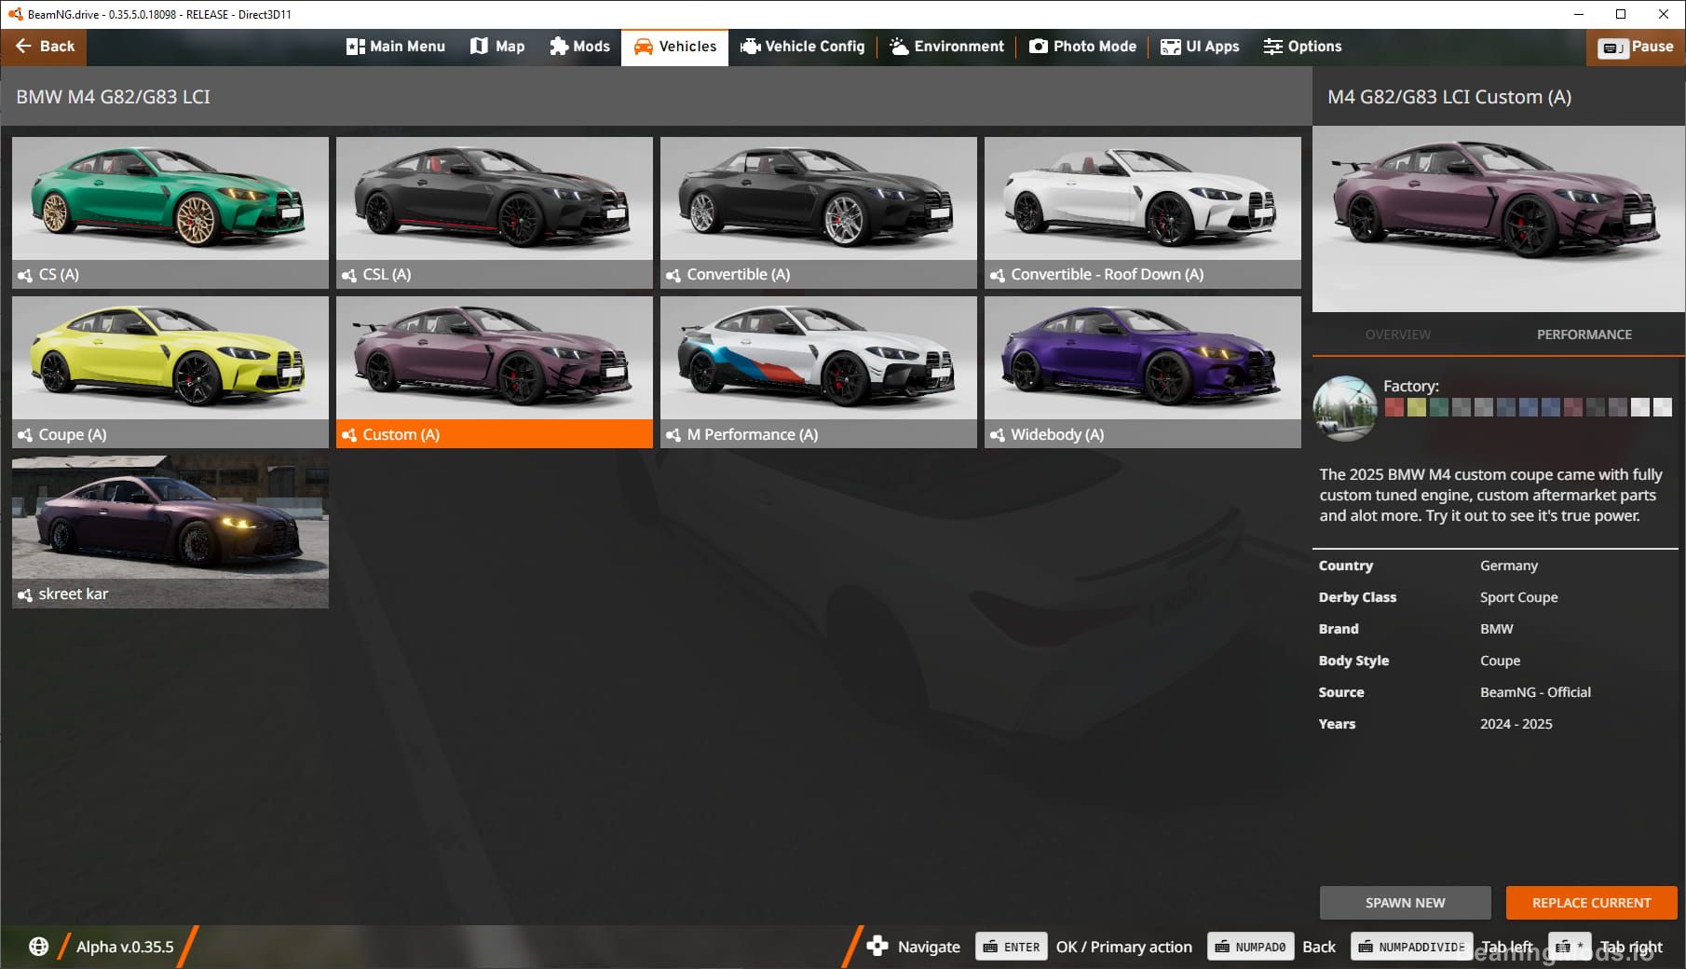Click the Factory: label
Viewport: 1686px width, 969px height.
pyautogui.click(x=1411, y=386)
